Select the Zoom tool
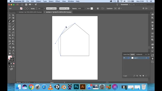Image resolution: width=162 pixels, height=91 pixels. pos(13,53)
